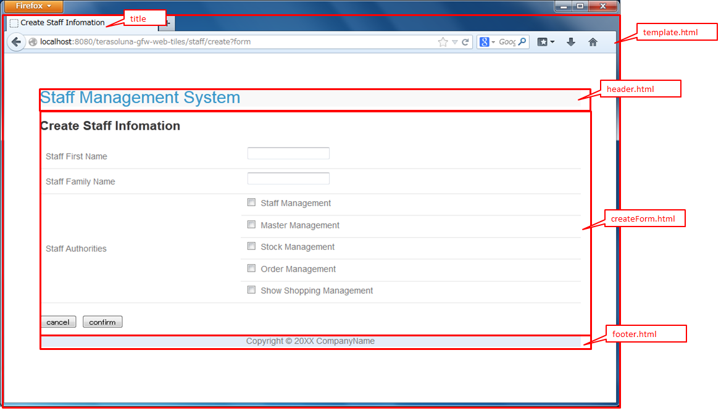
Task: Select the Create Staff Infomation tab
Action: tap(62, 23)
